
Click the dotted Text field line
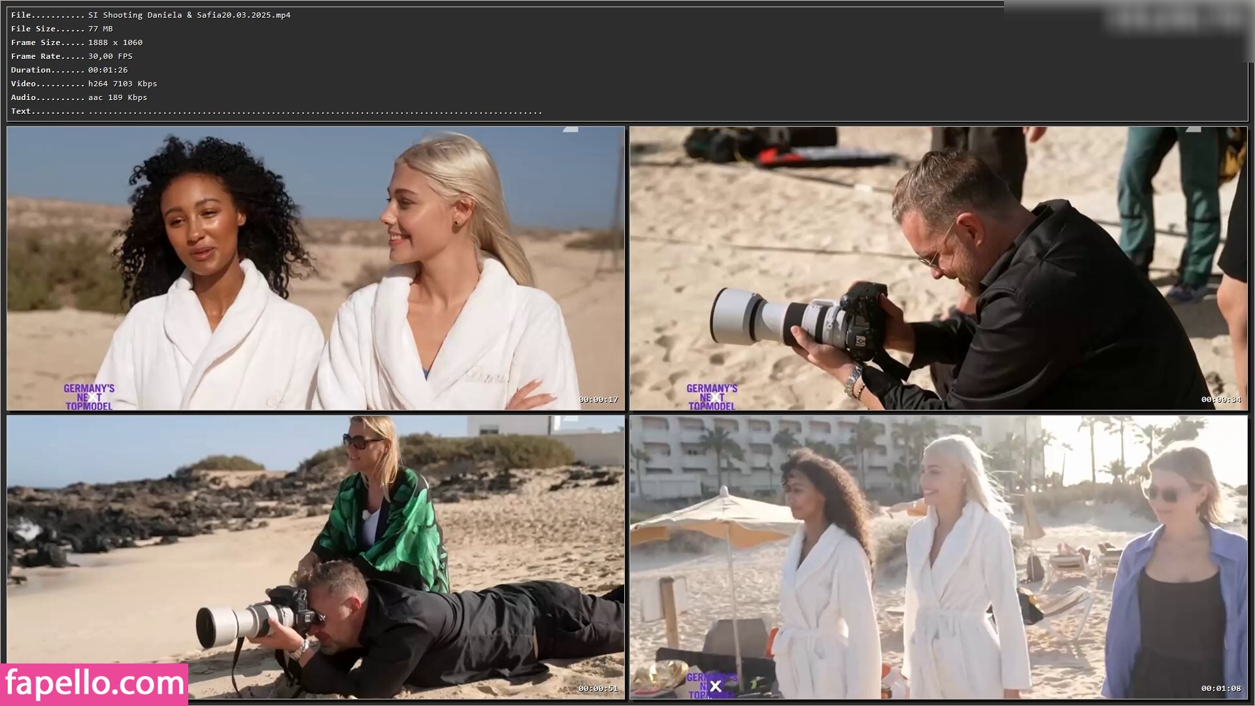pos(315,112)
